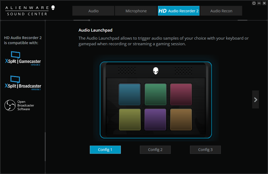
Task: Select Config 3 launchpad preset
Action: (x=205, y=150)
